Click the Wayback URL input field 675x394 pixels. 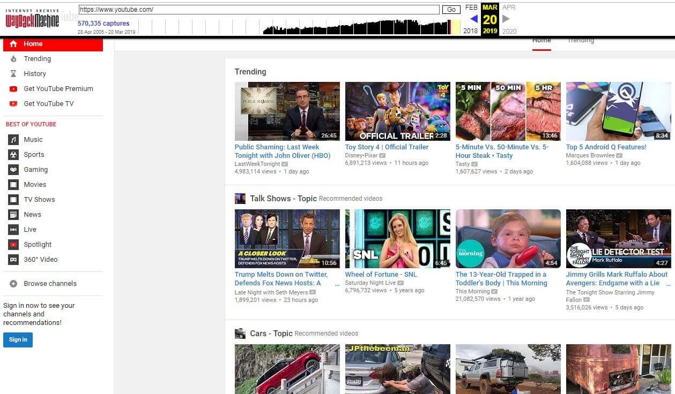(x=259, y=10)
